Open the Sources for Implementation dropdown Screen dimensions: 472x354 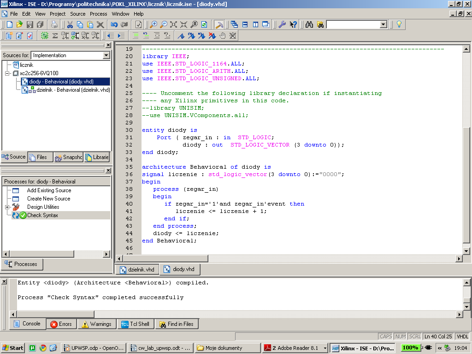point(106,55)
